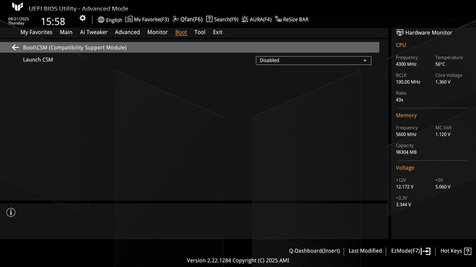This screenshot has height=267, width=476.
Task: Select Disabled in the Launch CSM field
Action: (x=313, y=60)
